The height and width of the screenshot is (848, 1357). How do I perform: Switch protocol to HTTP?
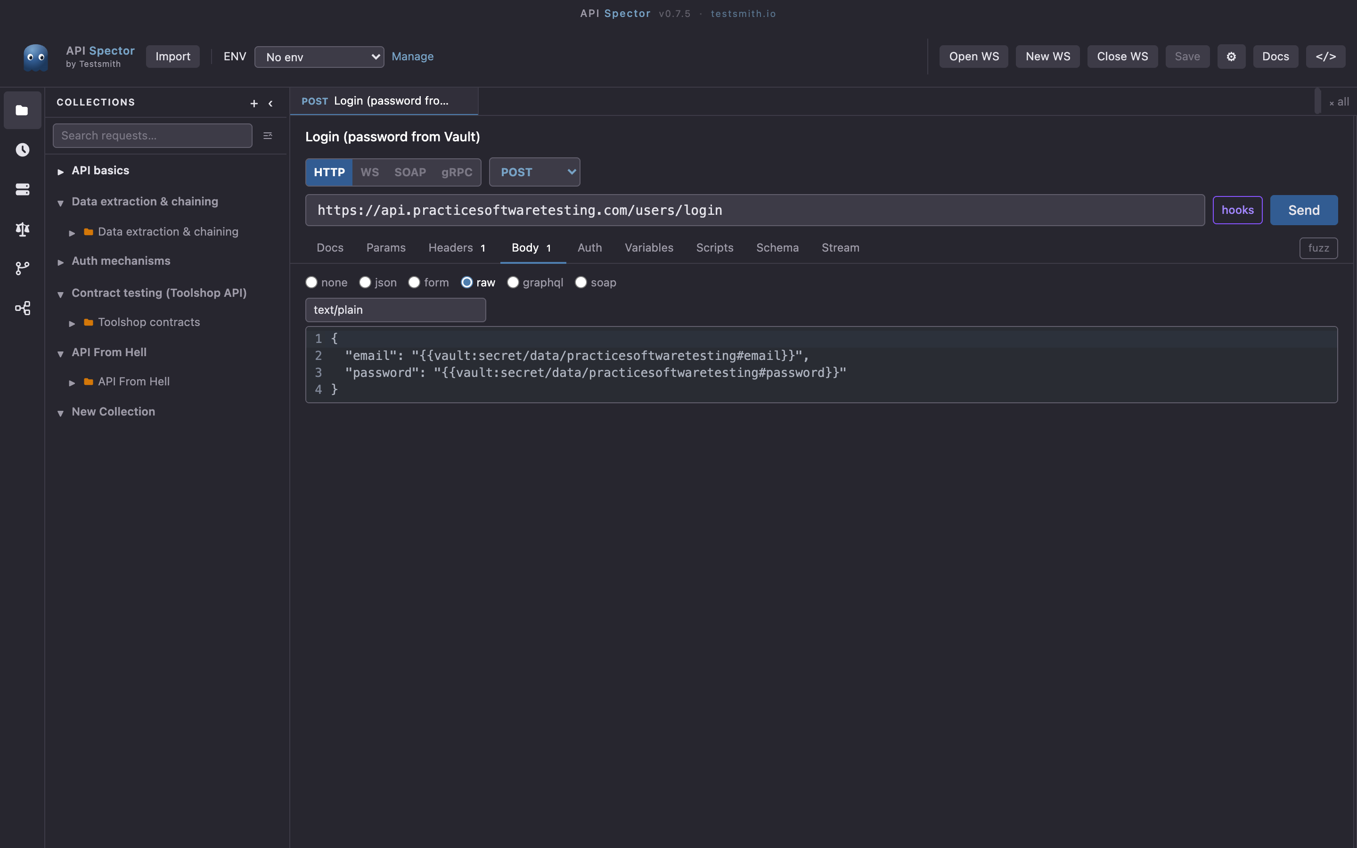329,172
